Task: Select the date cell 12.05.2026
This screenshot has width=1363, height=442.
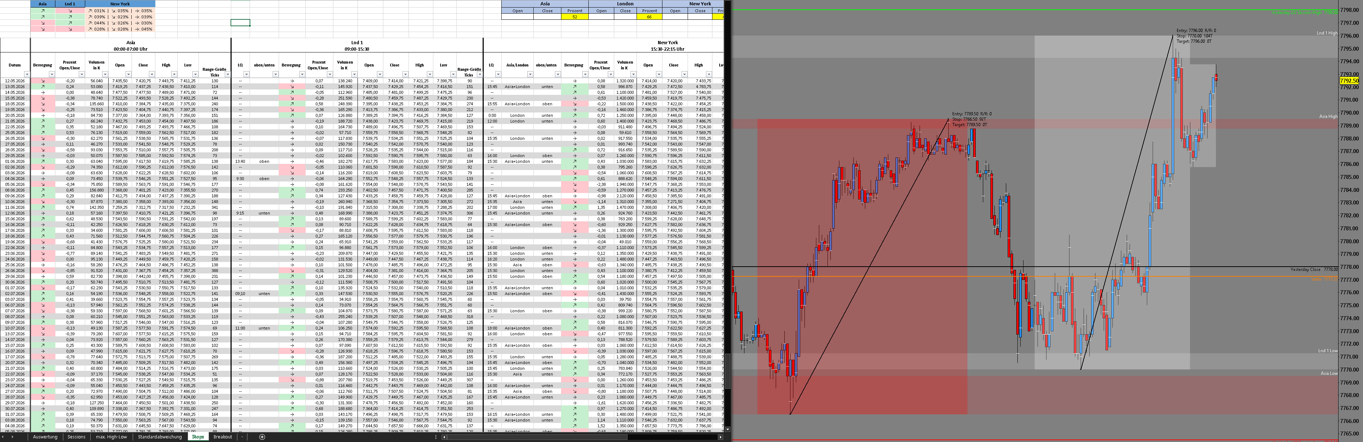Action: (15, 81)
